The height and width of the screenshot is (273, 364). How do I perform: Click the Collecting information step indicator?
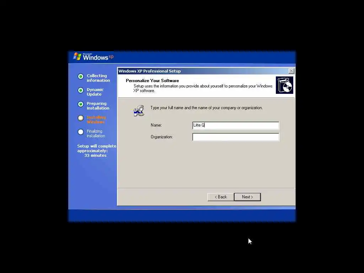pyautogui.click(x=81, y=76)
